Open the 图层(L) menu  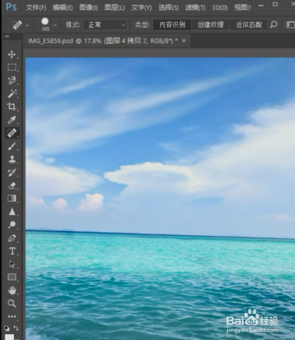click(114, 8)
